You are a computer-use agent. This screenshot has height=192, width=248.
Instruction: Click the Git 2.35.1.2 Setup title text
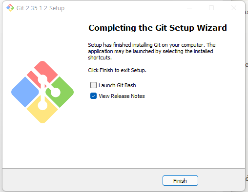point(41,8)
